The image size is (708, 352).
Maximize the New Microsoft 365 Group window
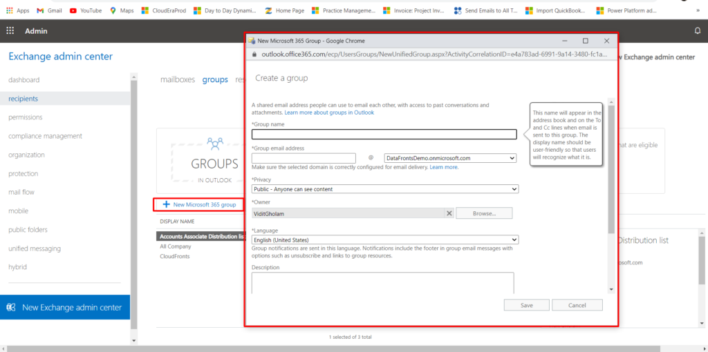pyautogui.click(x=585, y=41)
